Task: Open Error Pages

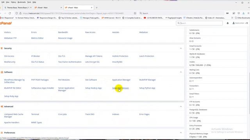Action: (x=144, y=114)
